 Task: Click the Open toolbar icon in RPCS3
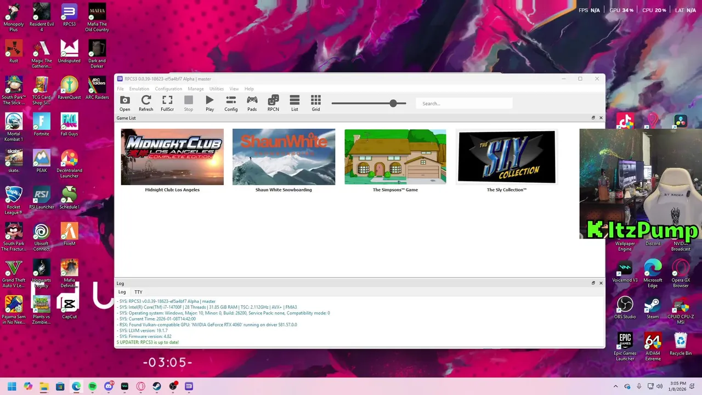tap(125, 103)
